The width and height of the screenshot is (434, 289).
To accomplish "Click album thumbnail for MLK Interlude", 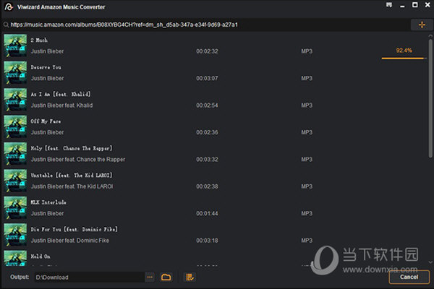I will coord(15,207).
